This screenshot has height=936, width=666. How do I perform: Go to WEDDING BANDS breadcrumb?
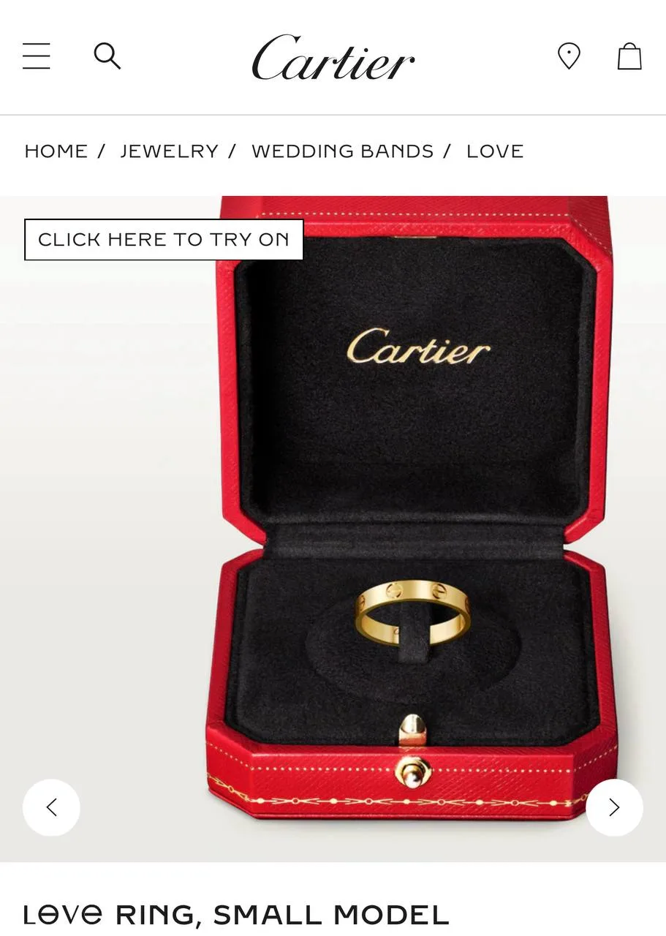(x=343, y=151)
